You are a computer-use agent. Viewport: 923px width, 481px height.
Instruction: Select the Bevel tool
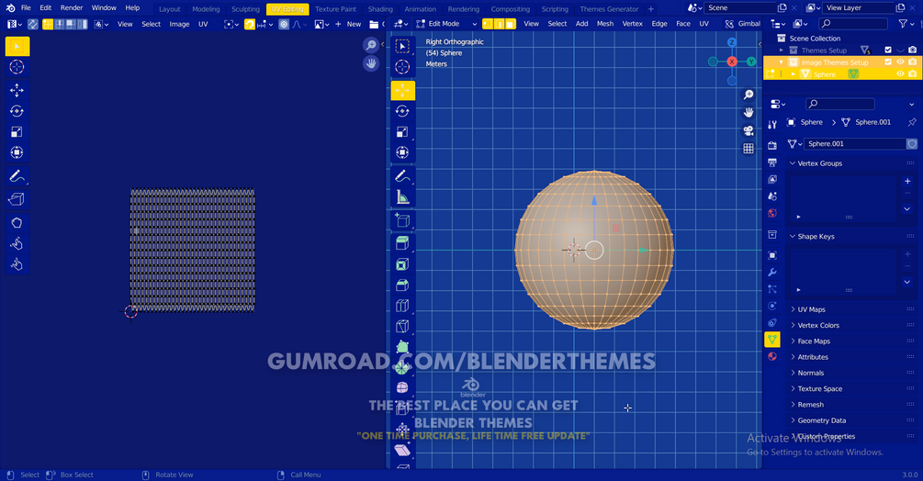[402, 285]
